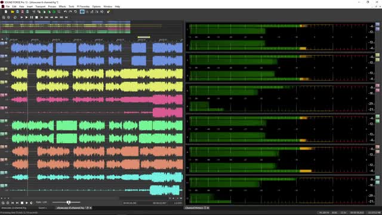Click the blue meter-group icon at top right
Image resolution: width=382 pixels, height=215 pixels.
(377, 24)
